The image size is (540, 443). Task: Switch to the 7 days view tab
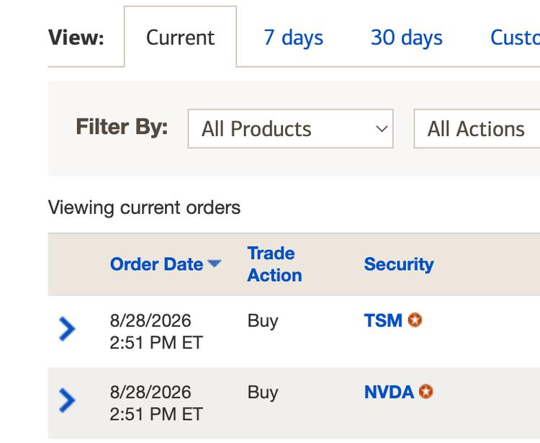point(294,37)
